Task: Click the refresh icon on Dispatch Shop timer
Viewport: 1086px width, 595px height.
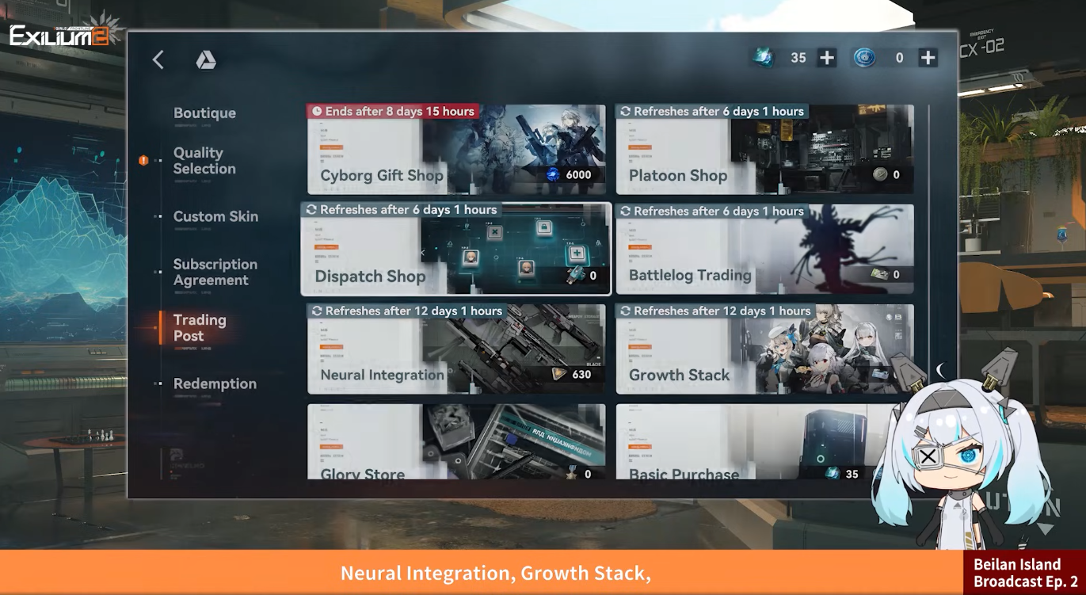Action: (x=311, y=210)
